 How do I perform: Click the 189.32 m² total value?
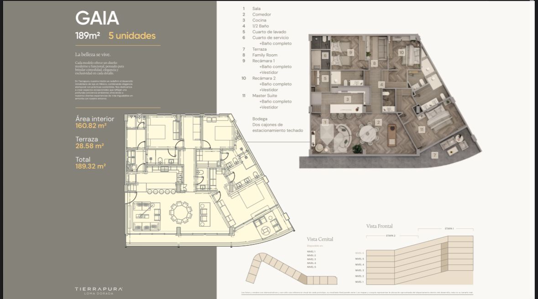point(91,166)
